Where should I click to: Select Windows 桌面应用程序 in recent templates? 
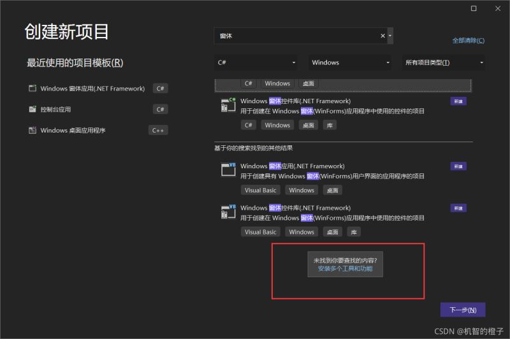tap(73, 131)
